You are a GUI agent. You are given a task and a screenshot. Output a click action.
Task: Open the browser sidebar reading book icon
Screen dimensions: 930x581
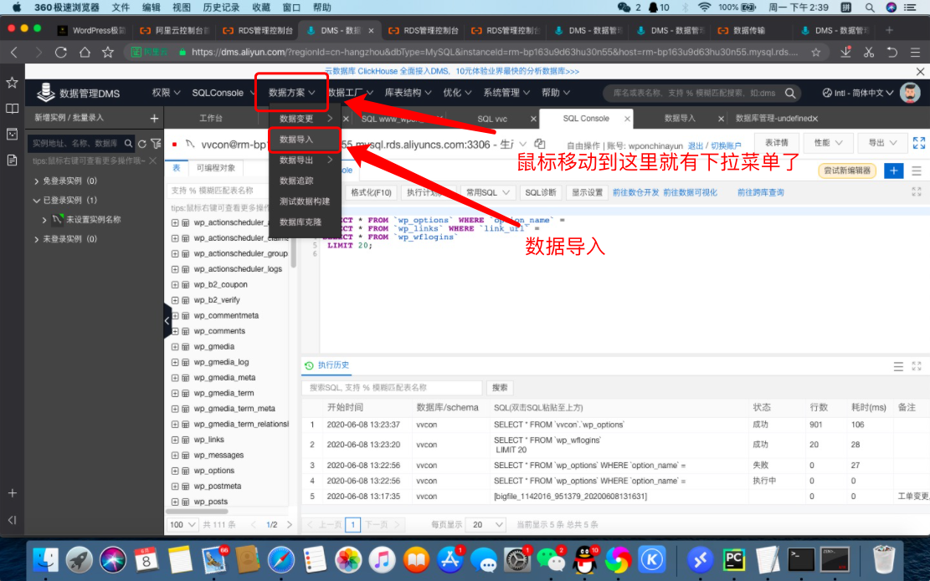tap(12, 109)
